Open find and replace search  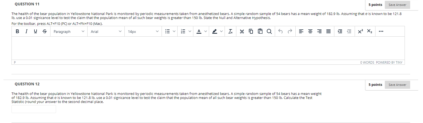pyautogui.click(x=269, y=31)
